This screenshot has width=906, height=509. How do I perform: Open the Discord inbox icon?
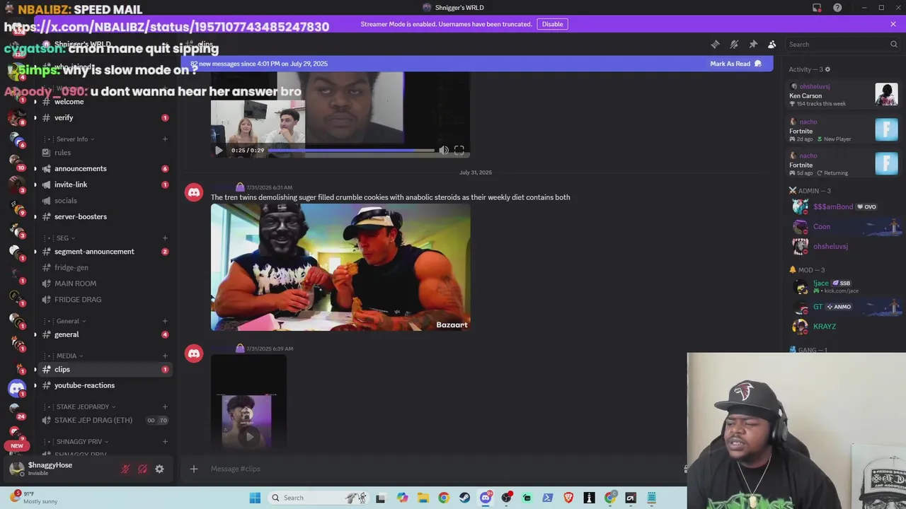click(x=817, y=8)
